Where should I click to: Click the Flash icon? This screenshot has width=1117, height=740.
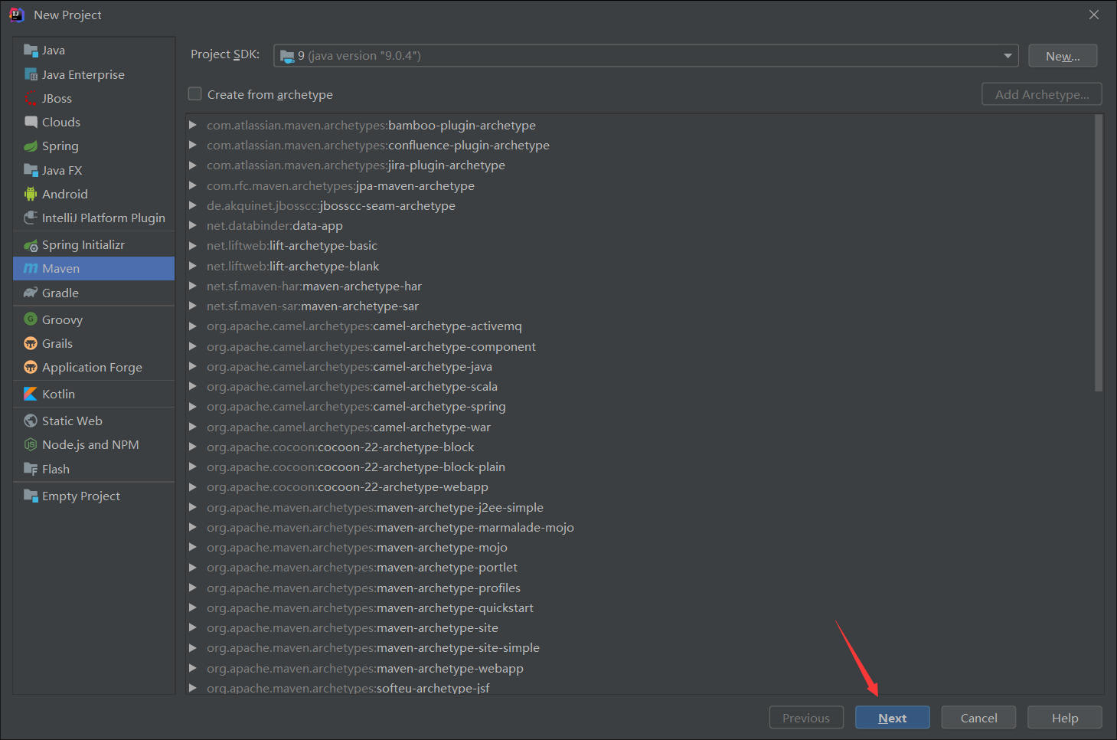pos(31,469)
